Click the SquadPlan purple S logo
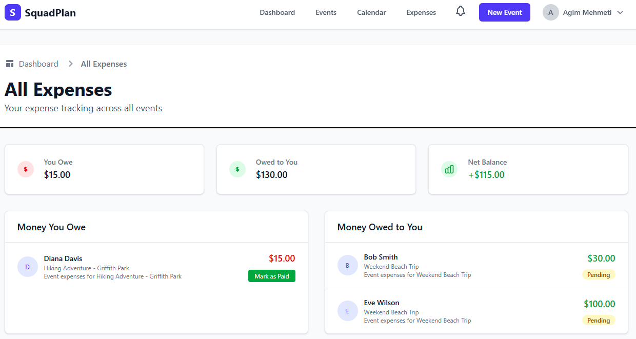 tap(13, 12)
